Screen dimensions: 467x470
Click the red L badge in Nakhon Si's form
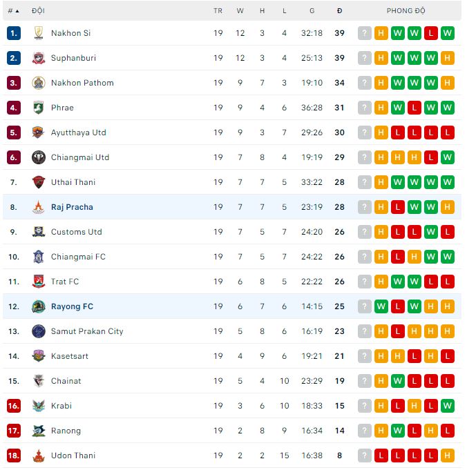[x=431, y=33]
